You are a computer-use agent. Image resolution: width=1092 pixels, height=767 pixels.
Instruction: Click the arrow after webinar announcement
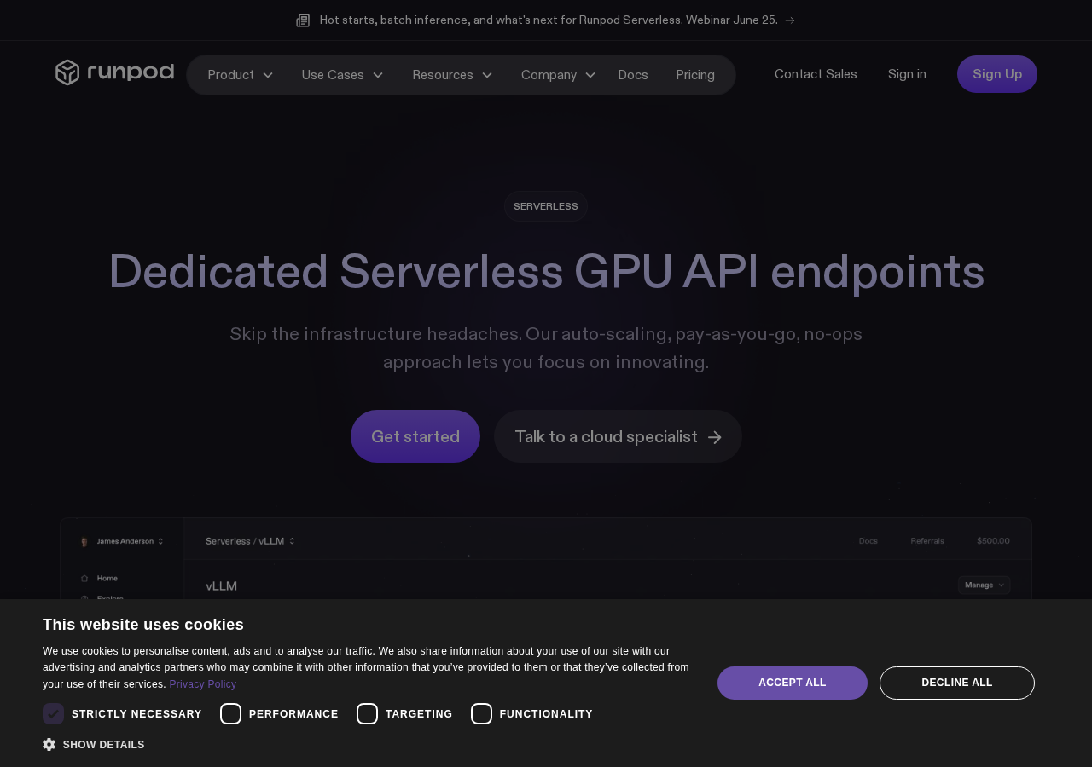coord(790,20)
